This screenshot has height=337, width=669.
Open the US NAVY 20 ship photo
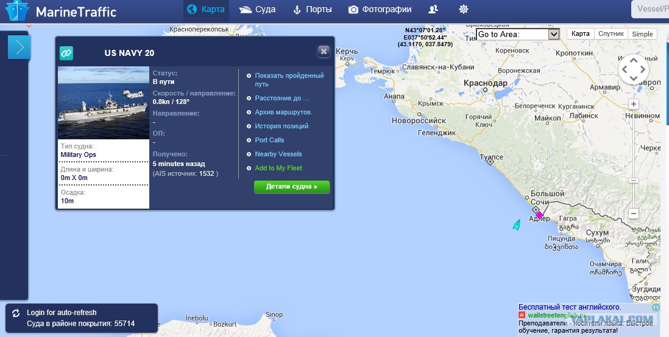point(103,103)
